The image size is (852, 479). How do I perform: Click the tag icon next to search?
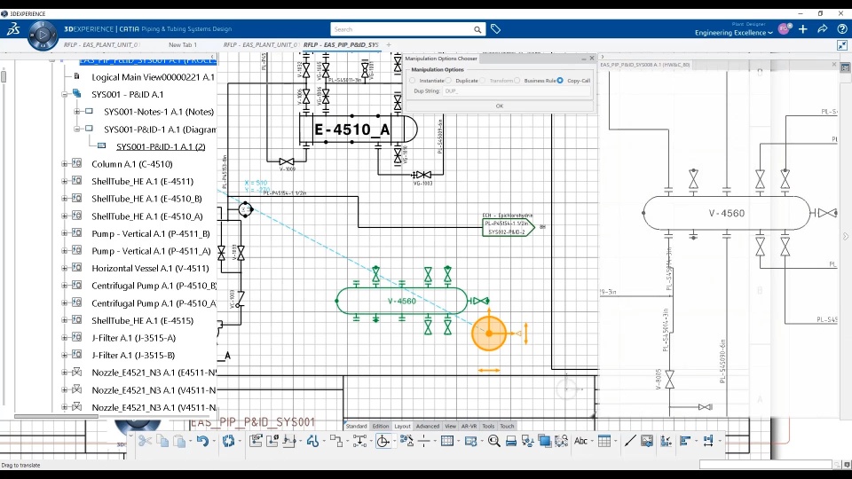click(x=495, y=28)
